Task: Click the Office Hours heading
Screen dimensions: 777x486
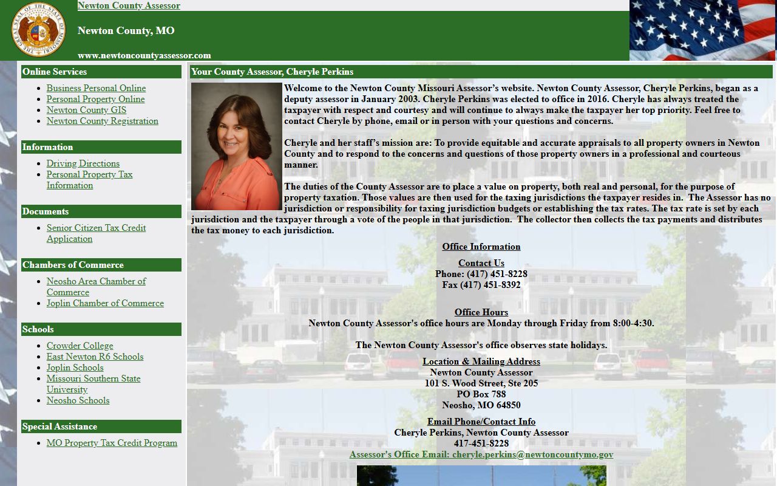Action: tap(481, 312)
